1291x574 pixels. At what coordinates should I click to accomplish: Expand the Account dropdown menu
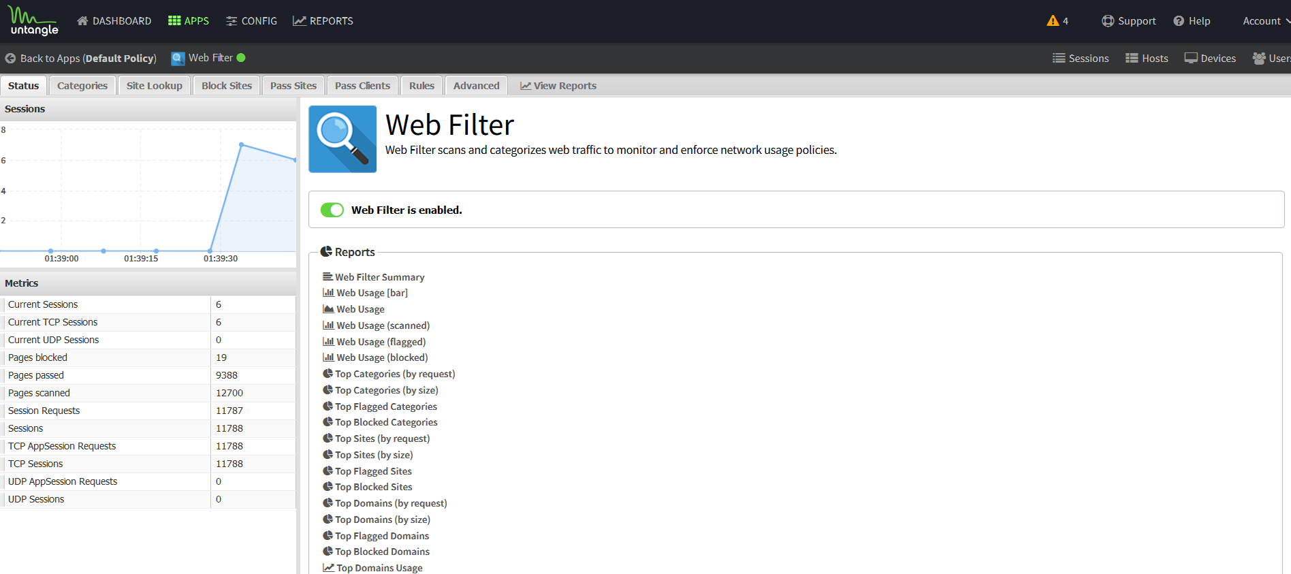[x=1265, y=21]
